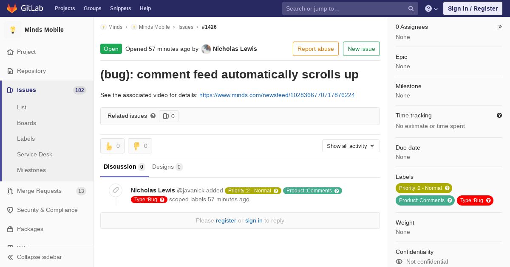Give the issue a thumbs up
Screen dimensions: 510x267
pyautogui.click(x=112, y=146)
